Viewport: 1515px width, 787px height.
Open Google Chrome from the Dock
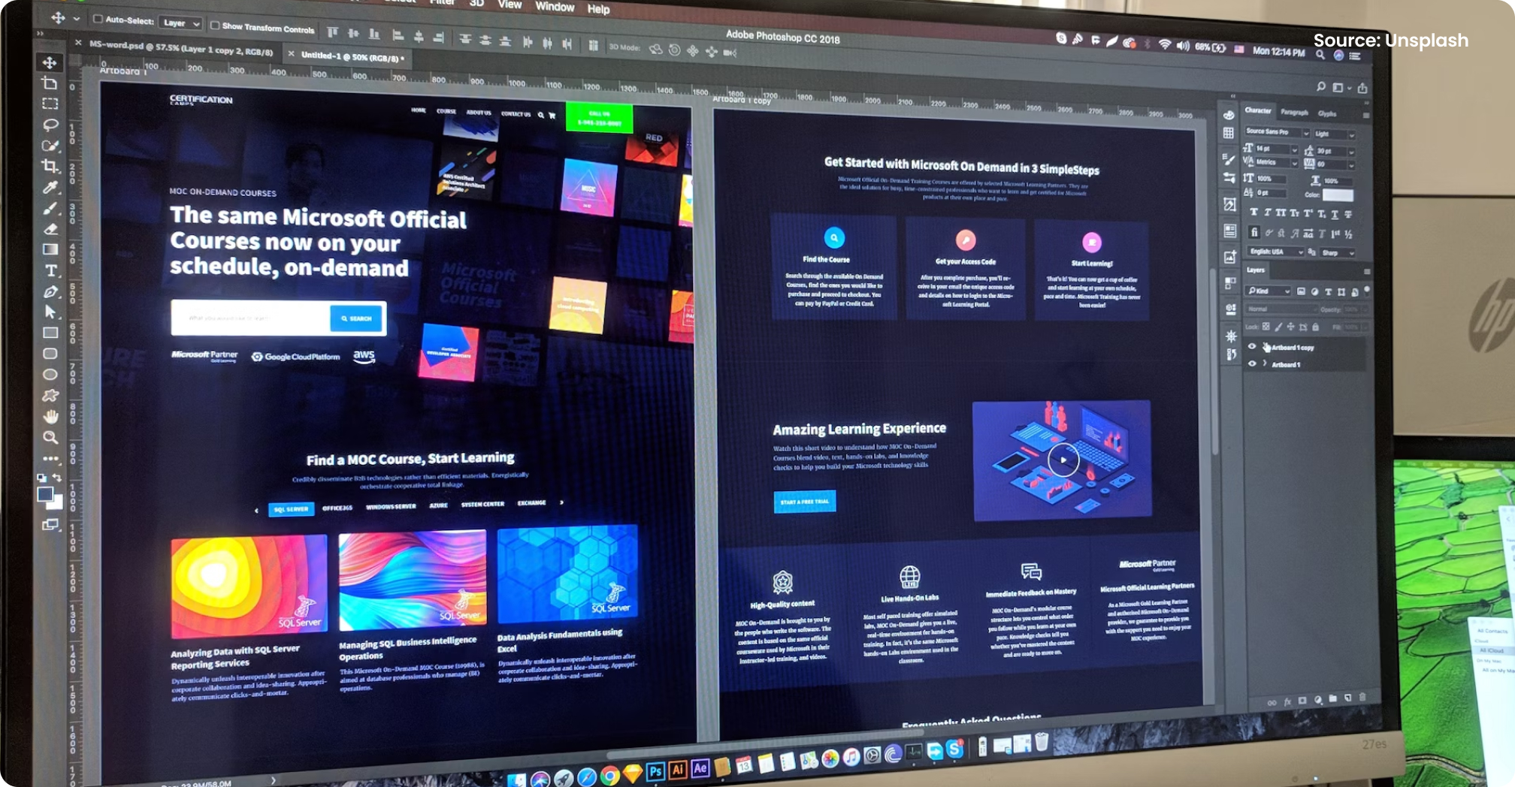[x=610, y=776]
